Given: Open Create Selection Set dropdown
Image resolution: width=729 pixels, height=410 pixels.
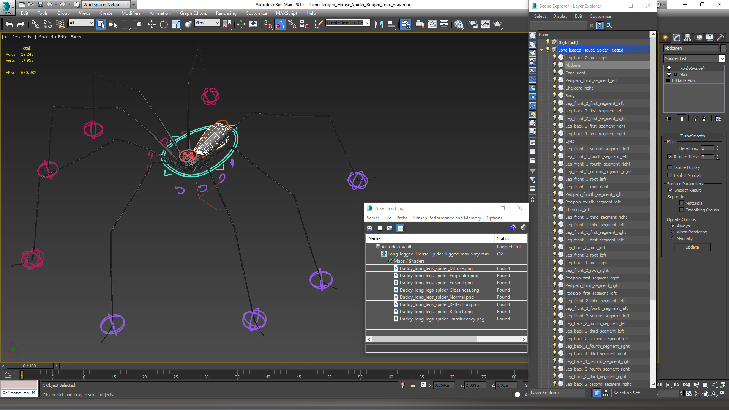Looking at the screenshot, I should [367, 23].
